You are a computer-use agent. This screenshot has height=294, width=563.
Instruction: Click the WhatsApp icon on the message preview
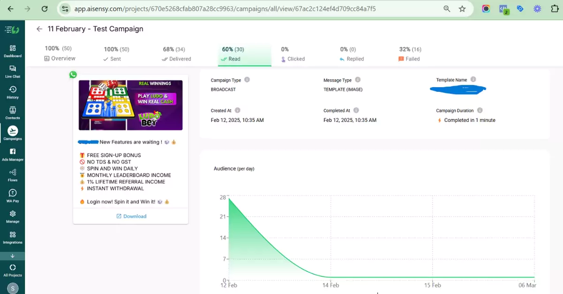coord(73,75)
